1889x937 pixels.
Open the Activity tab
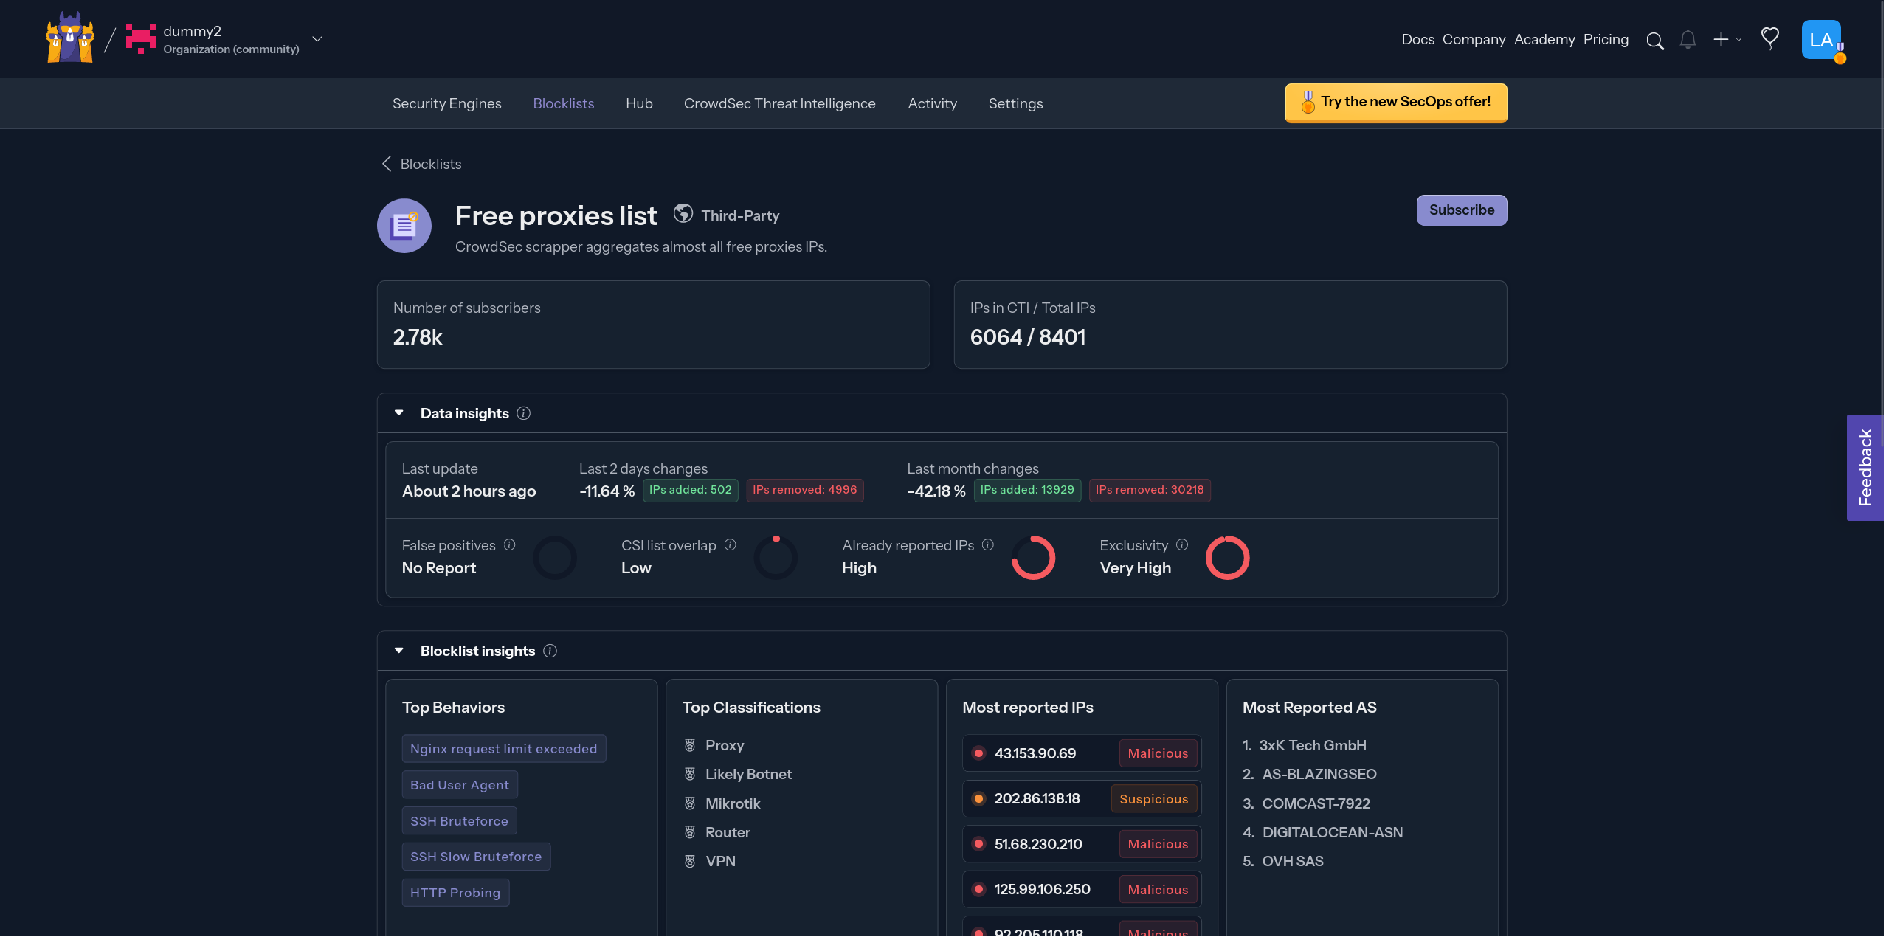pyautogui.click(x=932, y=103)
